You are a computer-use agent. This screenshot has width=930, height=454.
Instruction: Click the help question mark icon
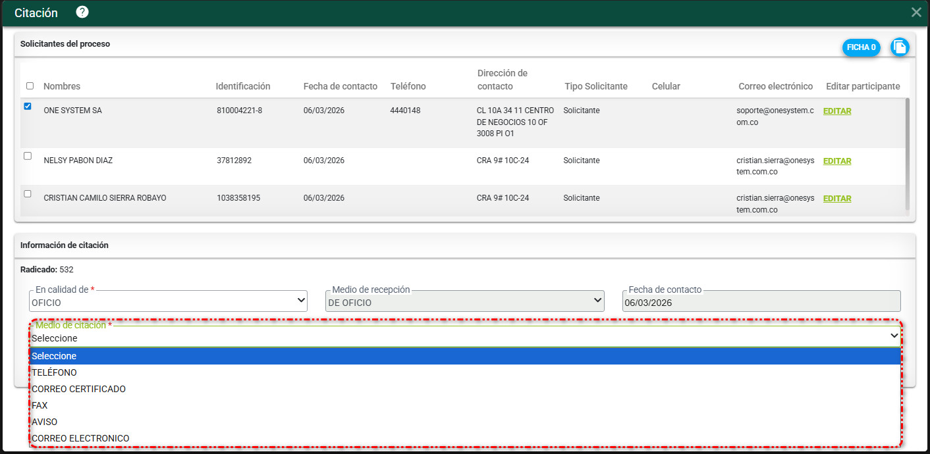82,13
